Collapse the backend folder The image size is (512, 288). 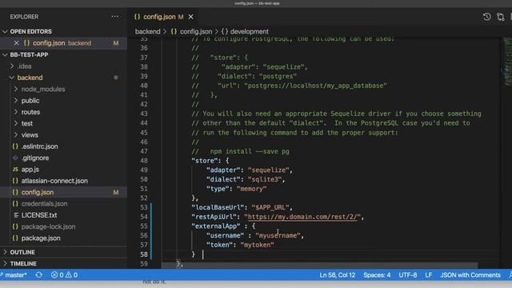tap(30, 78)
